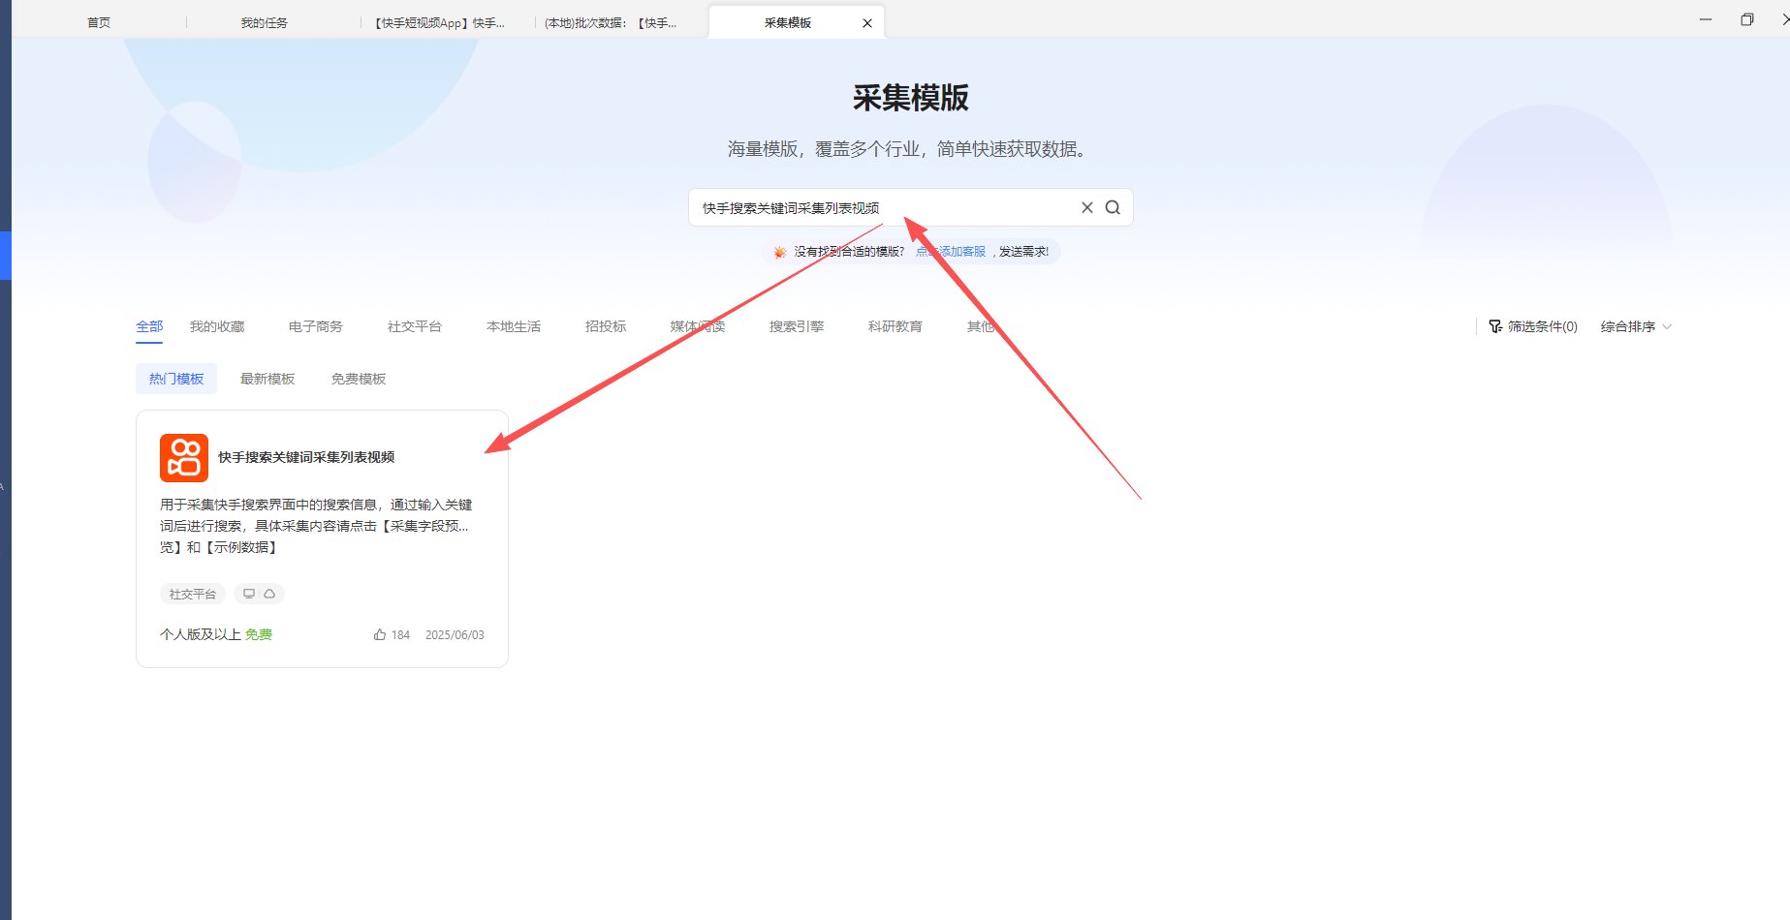Select the 社交平台 category

tap(415, 326)
